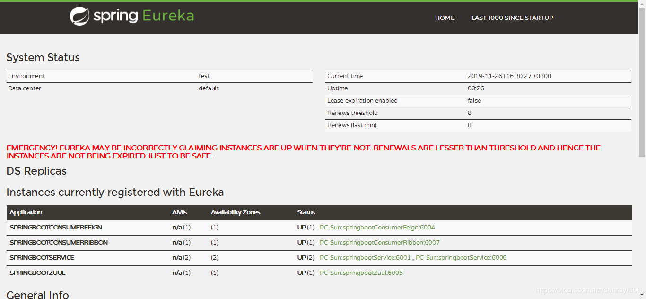Click the Availability Zones column header
Viewport: 646px width, 299px height.
(236, 212)
